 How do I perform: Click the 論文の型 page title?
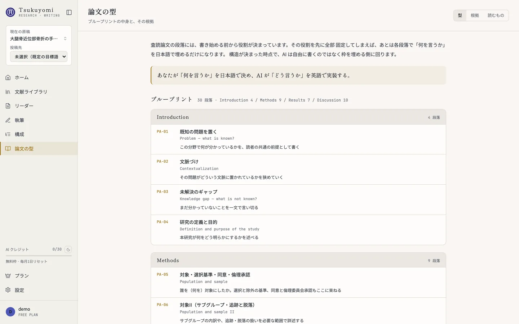tap(102, 12)
